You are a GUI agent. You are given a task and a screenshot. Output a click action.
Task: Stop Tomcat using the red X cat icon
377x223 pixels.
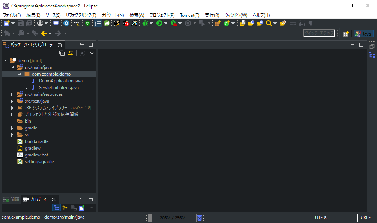[x=126, y=23]
